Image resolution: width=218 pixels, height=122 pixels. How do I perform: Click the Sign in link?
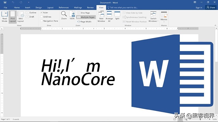[x=199, y=8]
